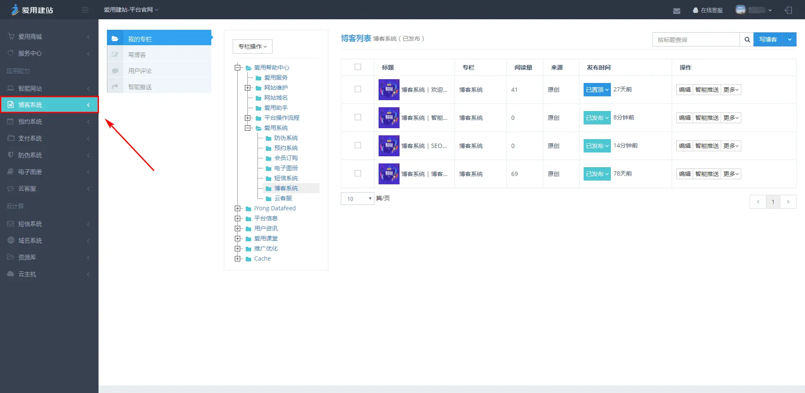Image resolution: width=805 pixels, height=393 pixels.
Task: Click the search magnifier icon button
Action: pos(747,40)
